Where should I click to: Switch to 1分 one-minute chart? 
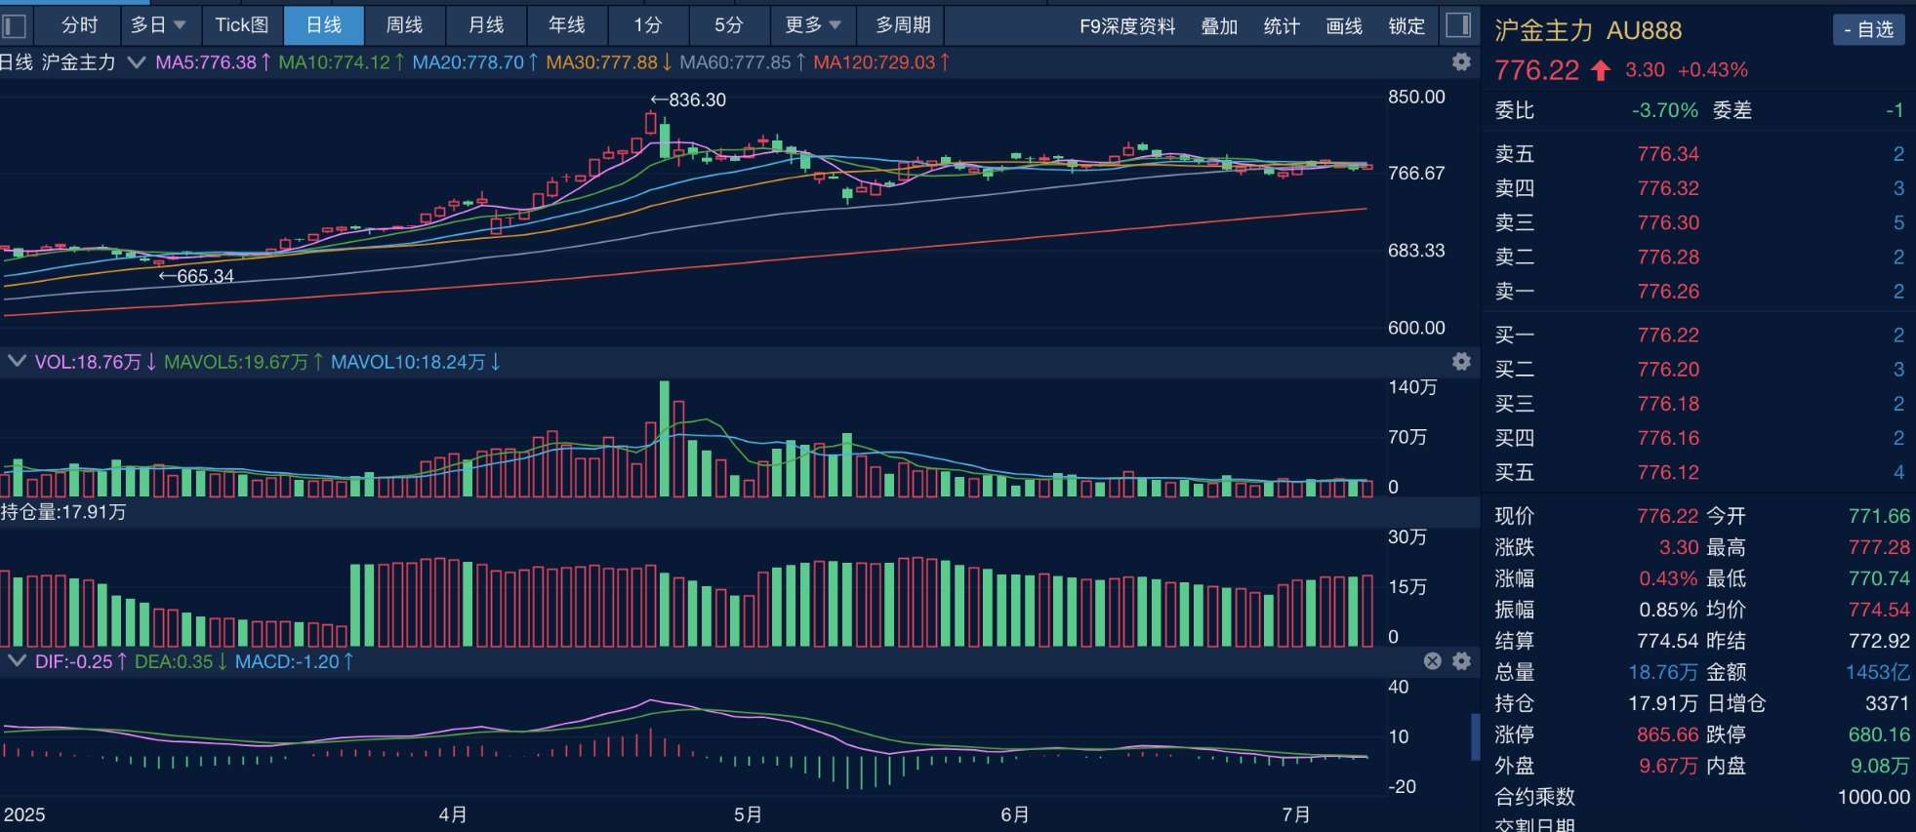click(647, 25)
